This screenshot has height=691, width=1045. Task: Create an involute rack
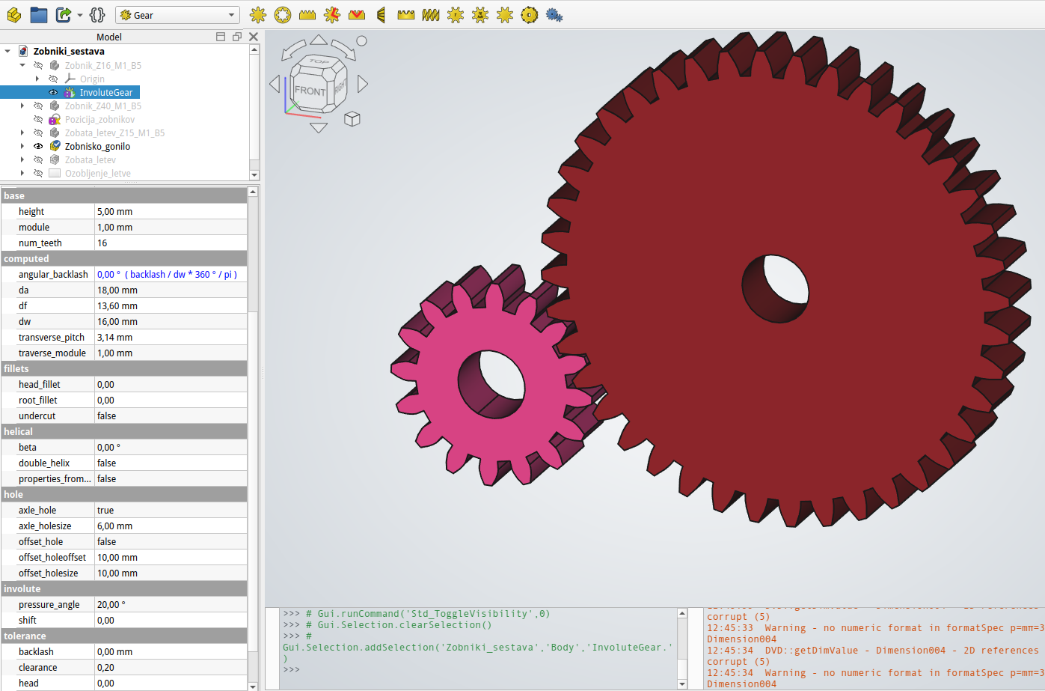tap(307, 14)
